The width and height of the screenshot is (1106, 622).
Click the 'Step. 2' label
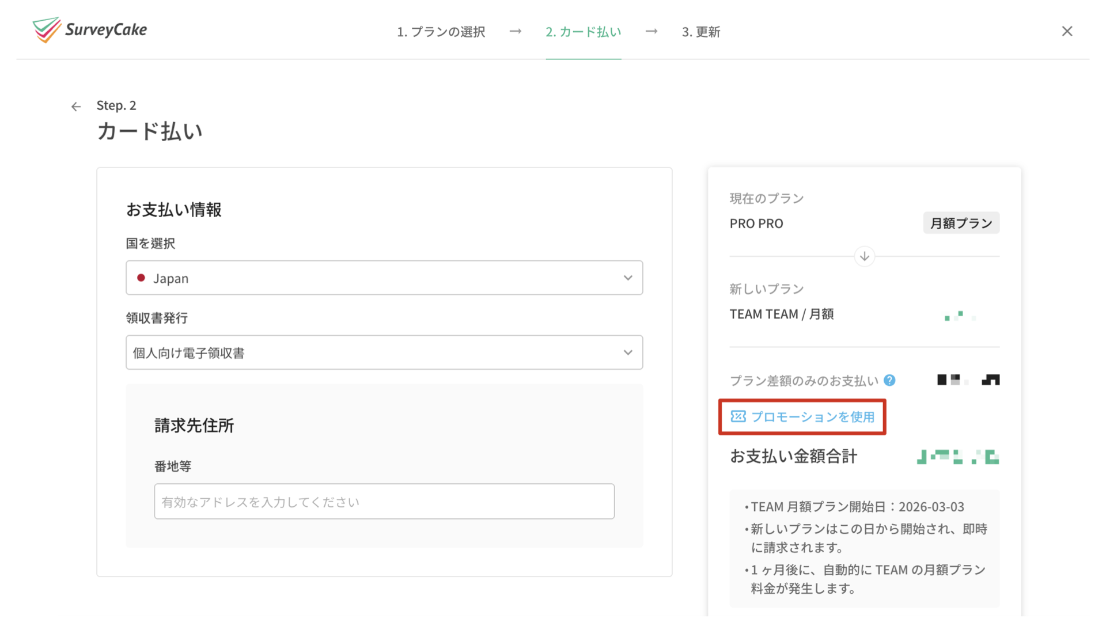click(x=116, y=105)
